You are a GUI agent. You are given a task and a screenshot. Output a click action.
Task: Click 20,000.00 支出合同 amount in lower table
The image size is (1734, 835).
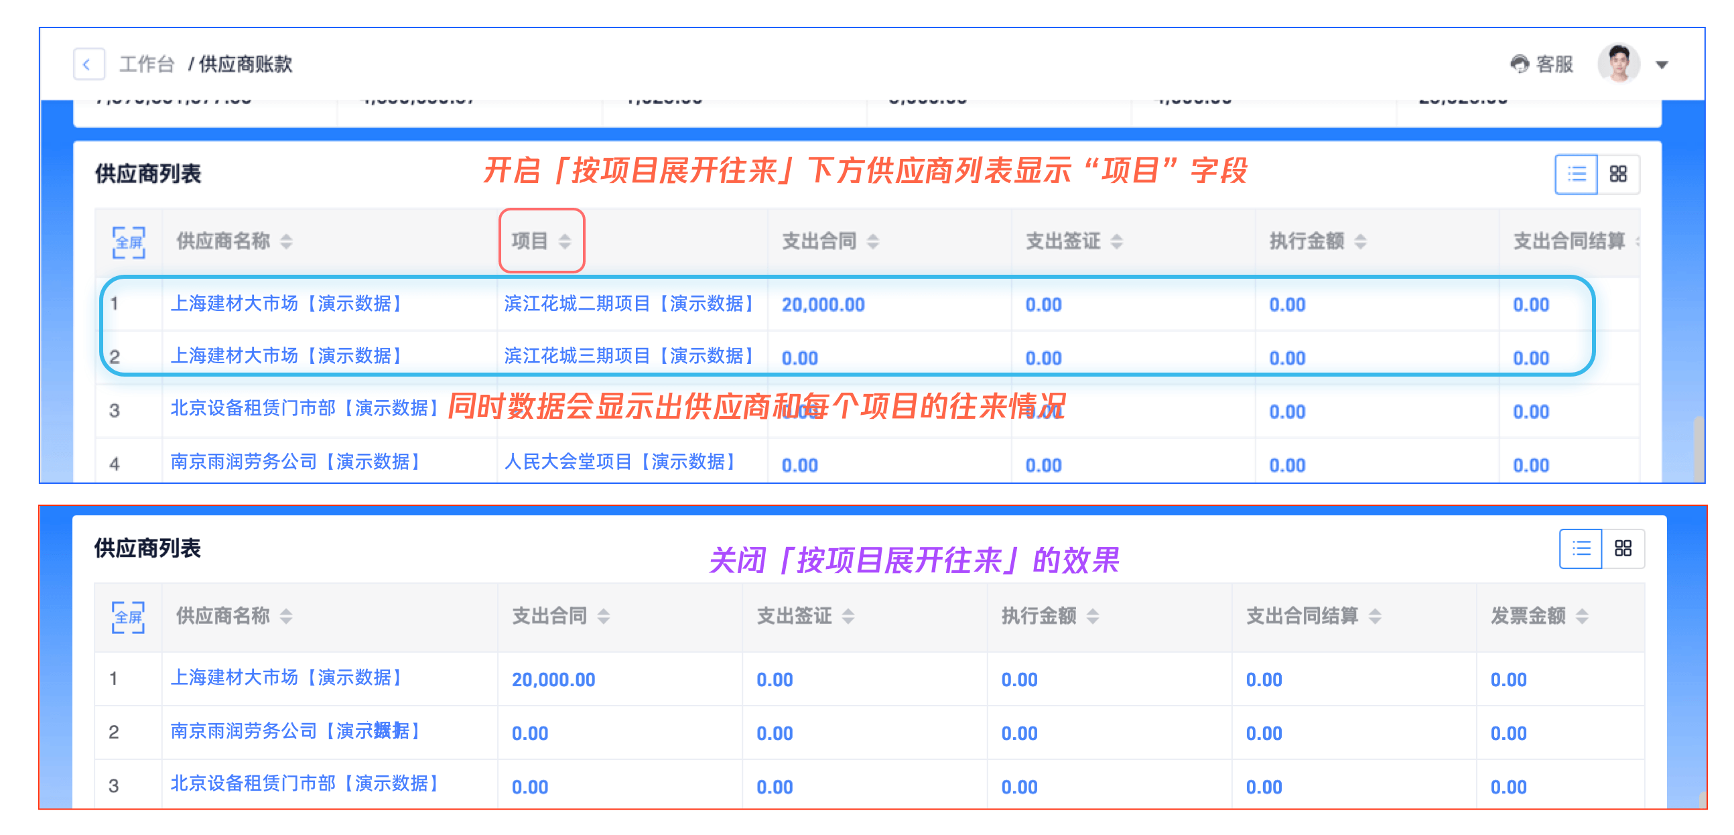coord(553,680)
